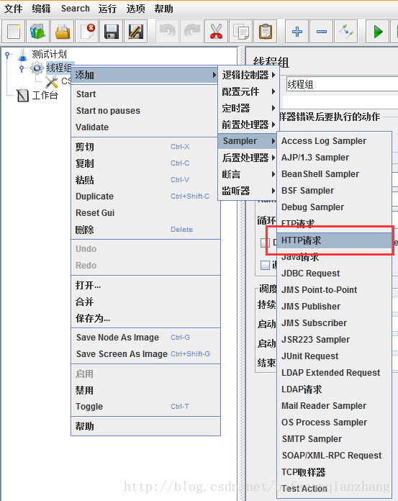Open the Search menu
This screenshot has height=501, width=398.
pyautogui.click(x=75, y=9)
